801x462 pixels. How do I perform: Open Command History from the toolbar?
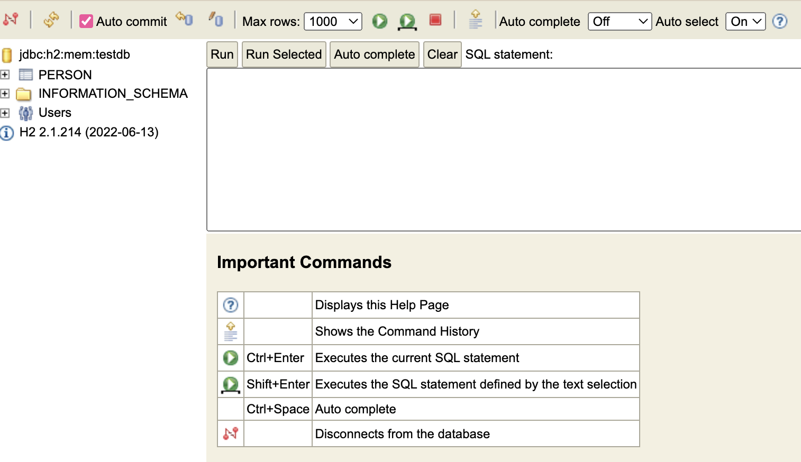[x=476, y=20]
